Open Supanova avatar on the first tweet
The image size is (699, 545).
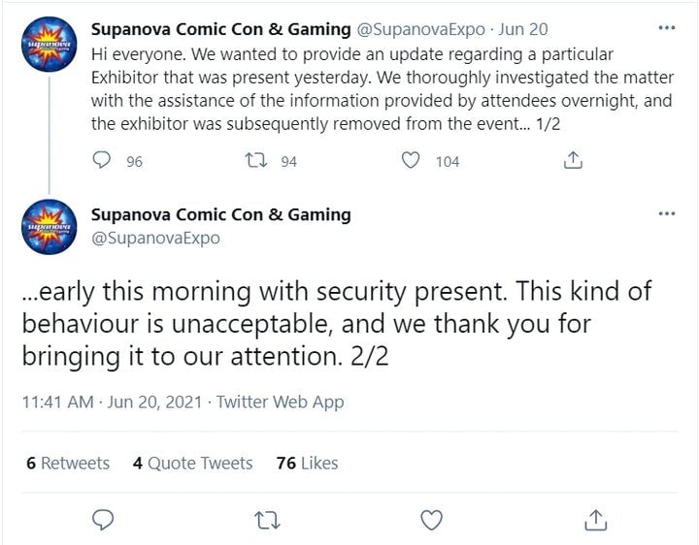click(48, 42)
